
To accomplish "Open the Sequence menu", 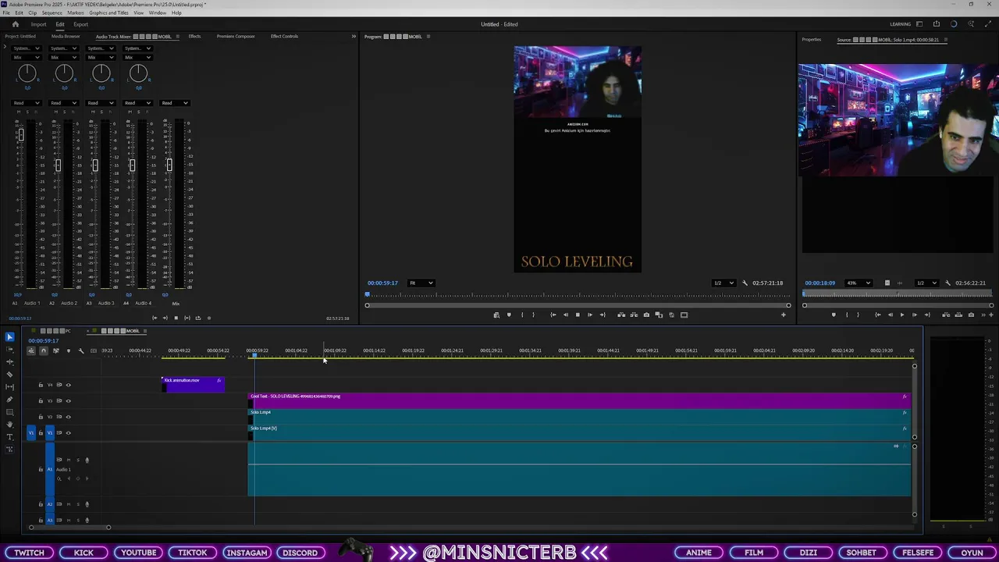I will click(52, 12).
